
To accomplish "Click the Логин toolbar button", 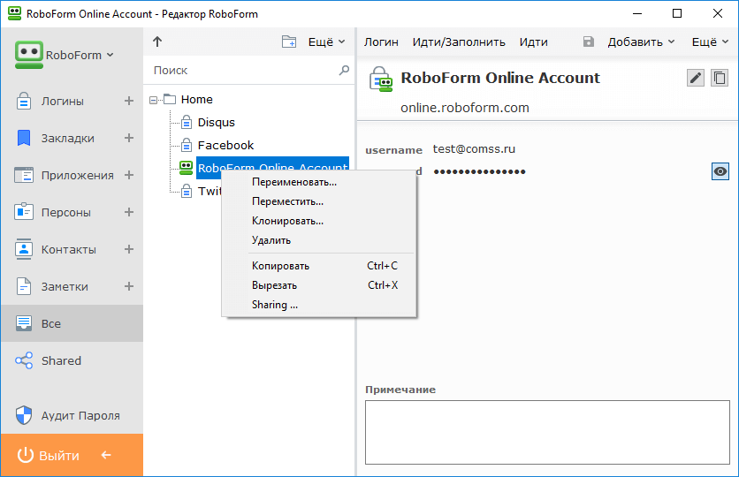I will click(381, 42).
